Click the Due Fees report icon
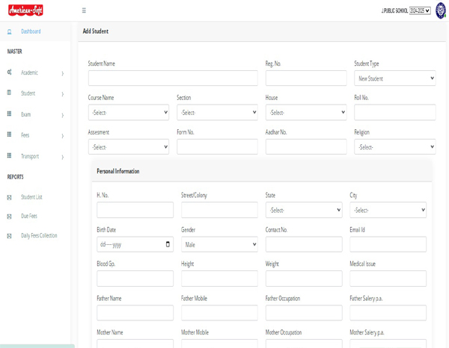Viewport: 449px width, 348px height. coord(9,217)
